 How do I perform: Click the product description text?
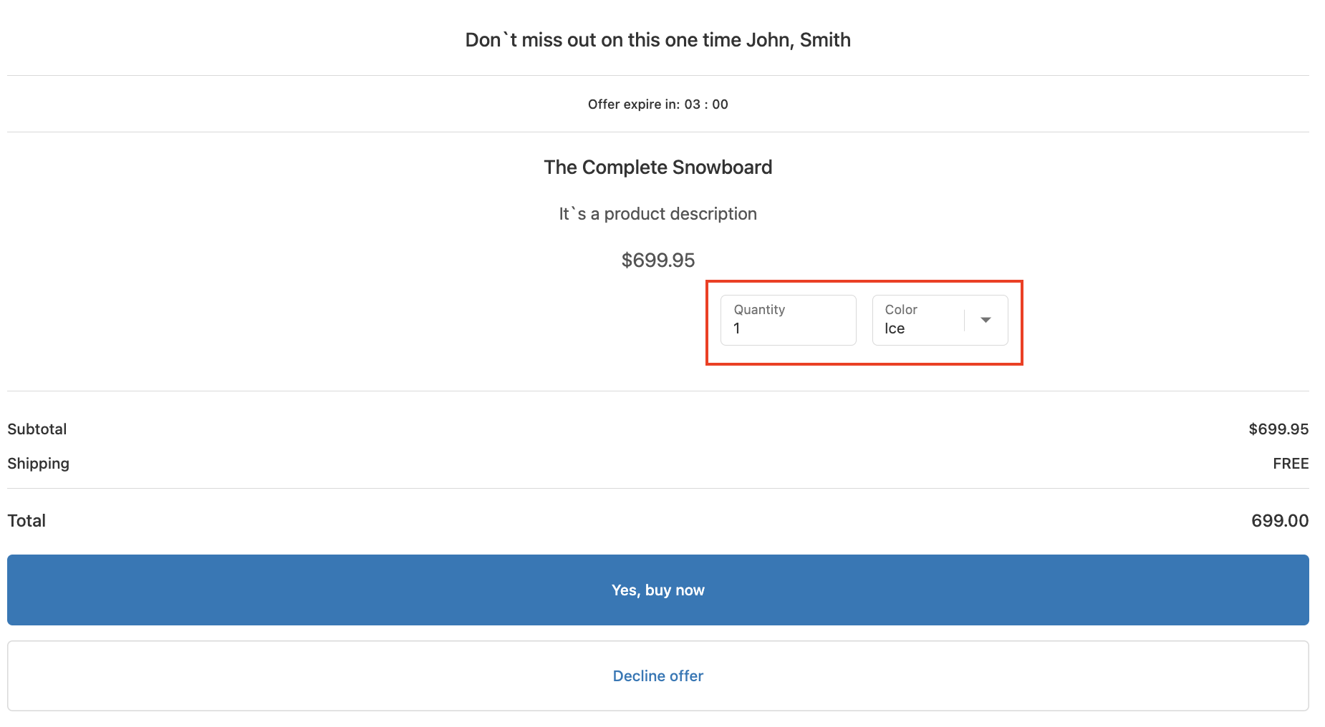657,214
